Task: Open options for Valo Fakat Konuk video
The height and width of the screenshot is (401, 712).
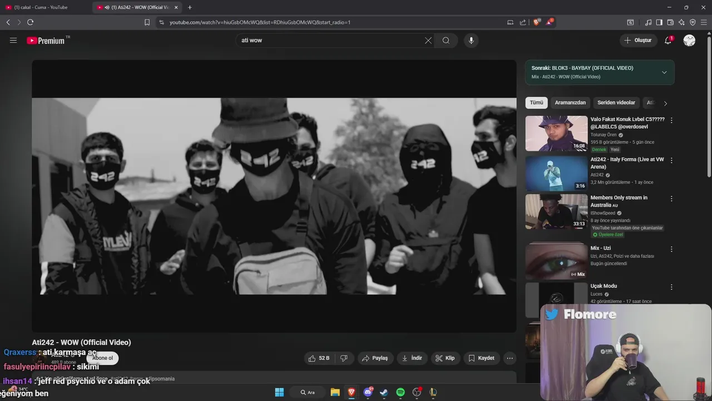Action: 671,120
